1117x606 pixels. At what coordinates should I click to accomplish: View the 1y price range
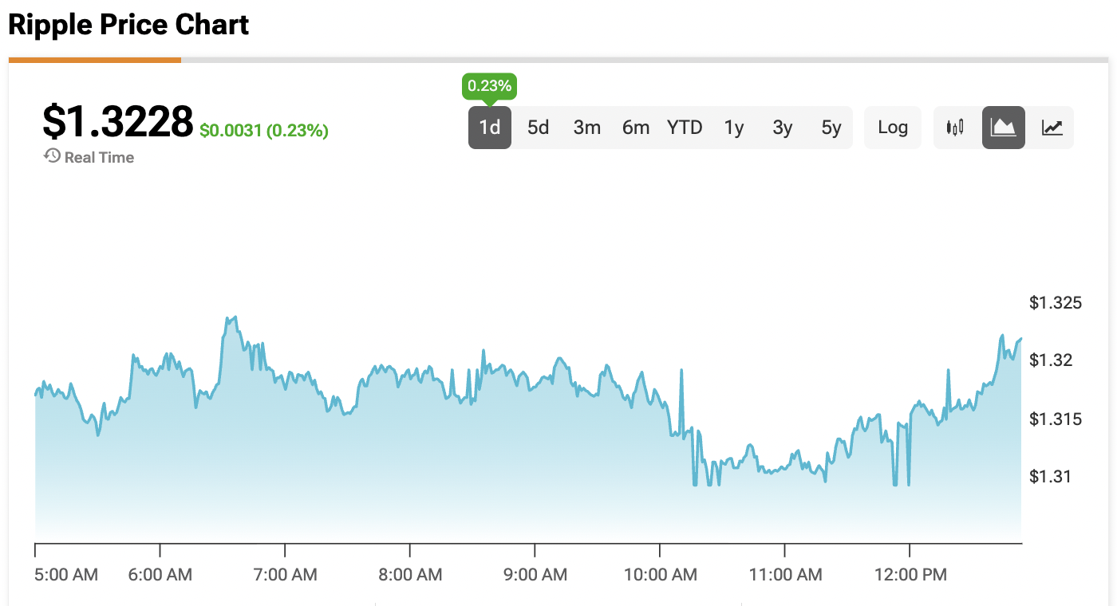734,128
